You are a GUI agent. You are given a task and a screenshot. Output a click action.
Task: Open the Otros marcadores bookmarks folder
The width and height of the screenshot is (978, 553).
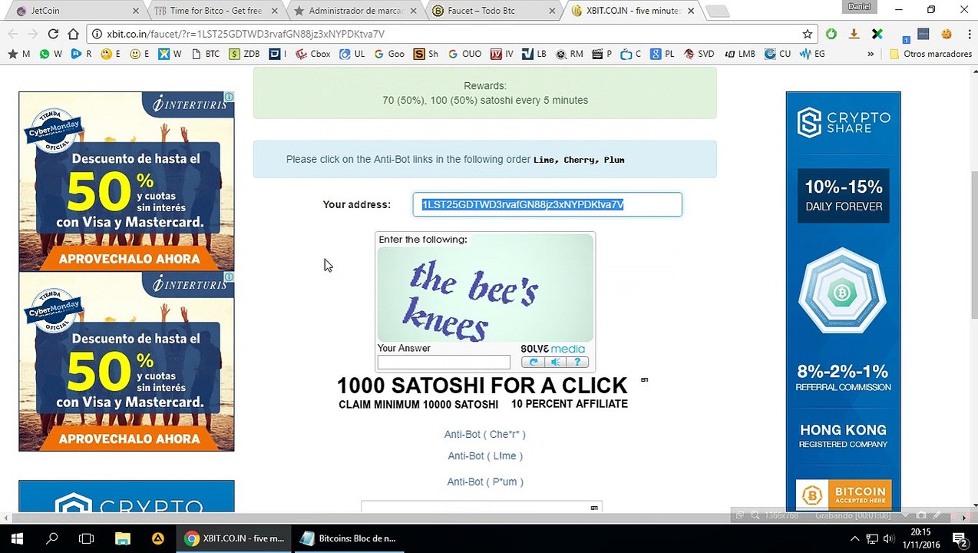click(930, 54)
